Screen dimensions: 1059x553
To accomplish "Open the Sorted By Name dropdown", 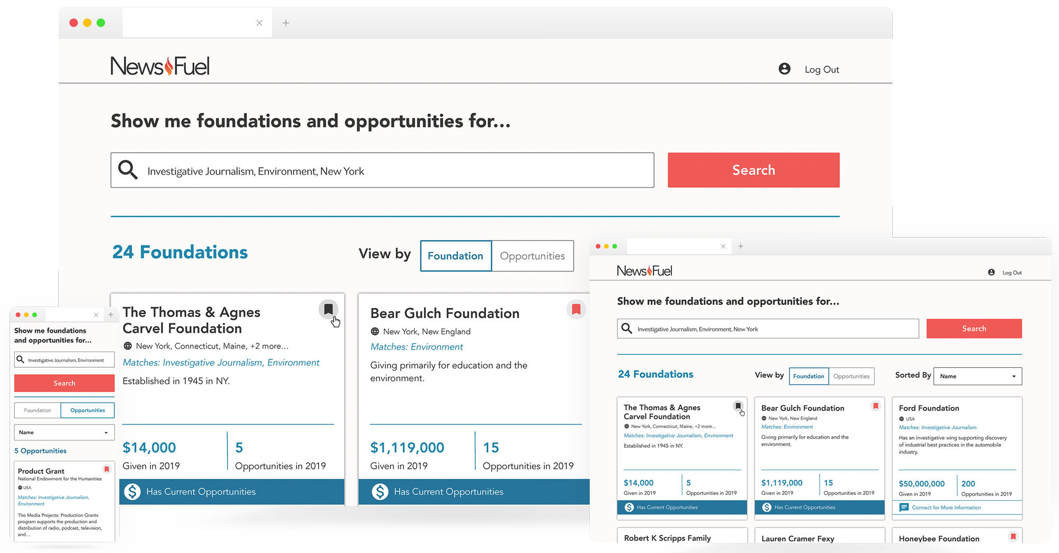I will click(x=977, y=376).
